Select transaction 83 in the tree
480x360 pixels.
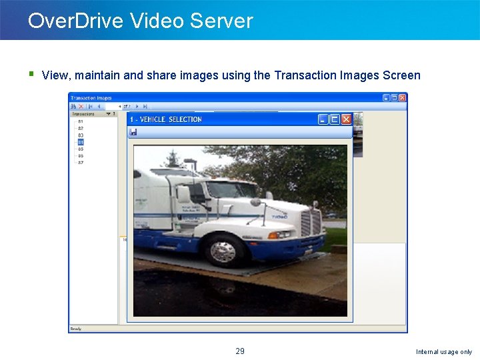pyautogui.click(x=81, y=135)
